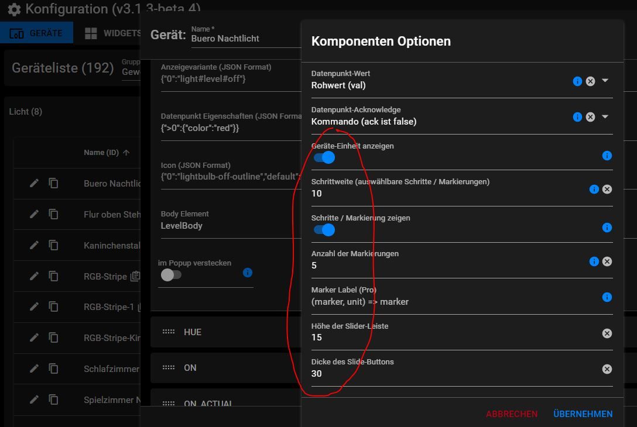Expand the Datenpunkt-Acknowledge dropdown
Viewport: 637px width, 427px height.
(605, 116)
